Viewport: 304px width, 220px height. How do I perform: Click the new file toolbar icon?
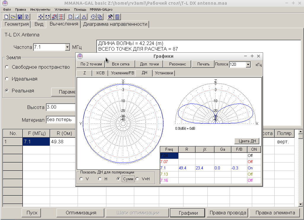click(6, 17)
